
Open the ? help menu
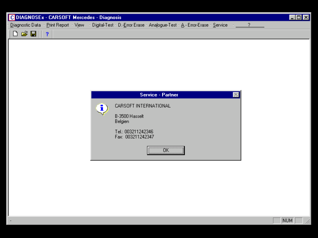coord(250,25)
